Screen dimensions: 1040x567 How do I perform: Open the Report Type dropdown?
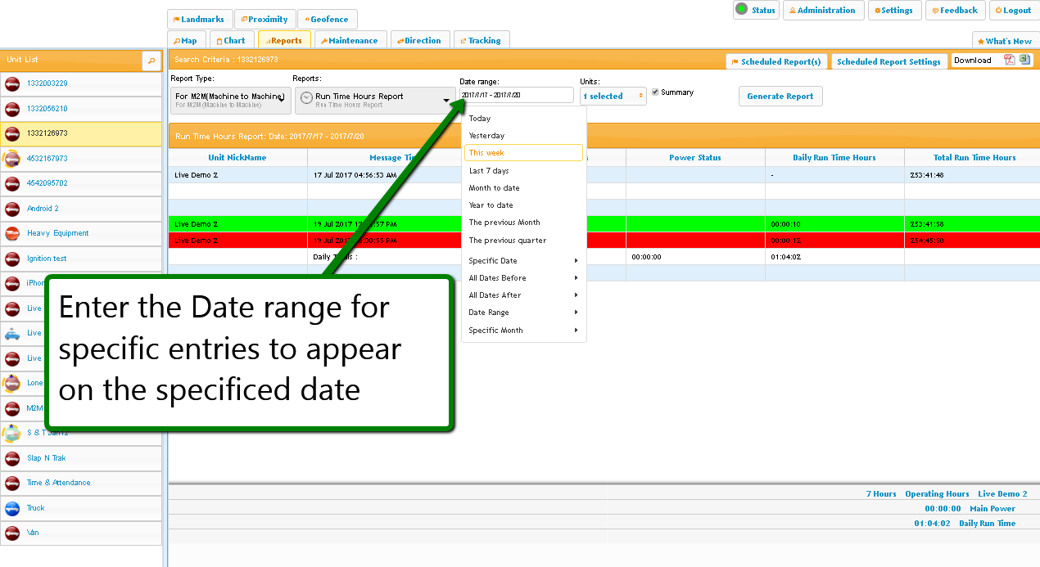click(x=230, y=101)
